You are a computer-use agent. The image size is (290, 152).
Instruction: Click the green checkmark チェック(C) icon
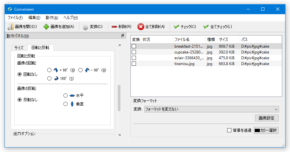pos(176,27)
